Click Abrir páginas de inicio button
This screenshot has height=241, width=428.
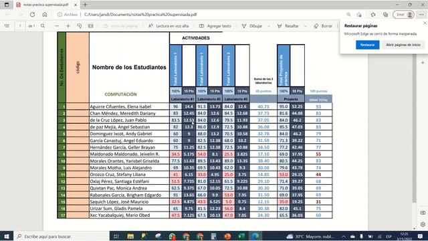(x=403, y=45)
